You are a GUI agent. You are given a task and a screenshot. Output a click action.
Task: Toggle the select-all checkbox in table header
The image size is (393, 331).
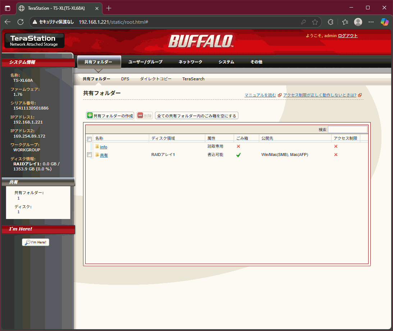(x=89, y=139)
